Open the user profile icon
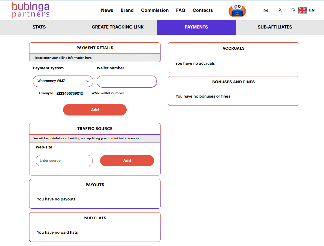Screen dimensions: 324x246 click(x=280, y=10)
